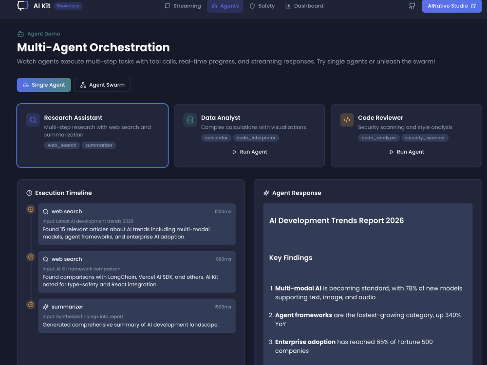
Task: Go to the Dashboard tab
Action: 304,6
